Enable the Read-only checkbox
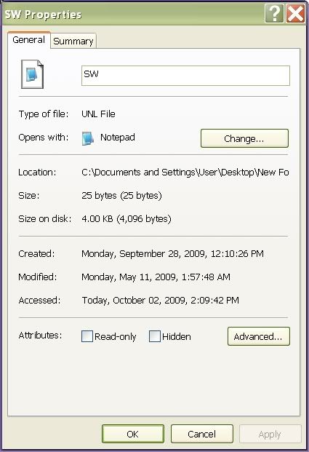The width and height of the screenshot is (309, 452). pyautogui.click(x=87, y=336)
